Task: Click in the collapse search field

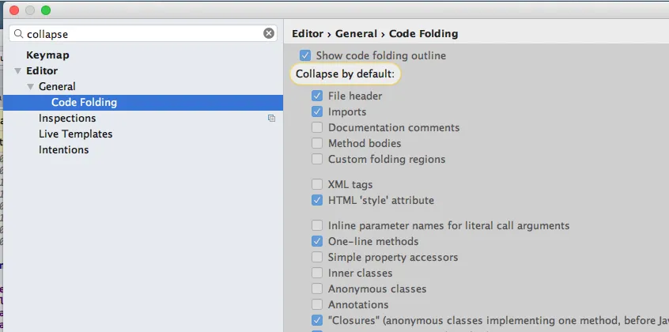Action: point(142,34)
